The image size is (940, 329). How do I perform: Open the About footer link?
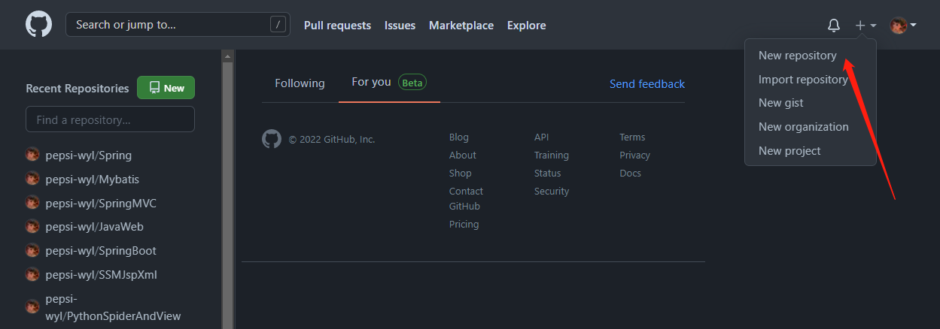tap(463, 155)
